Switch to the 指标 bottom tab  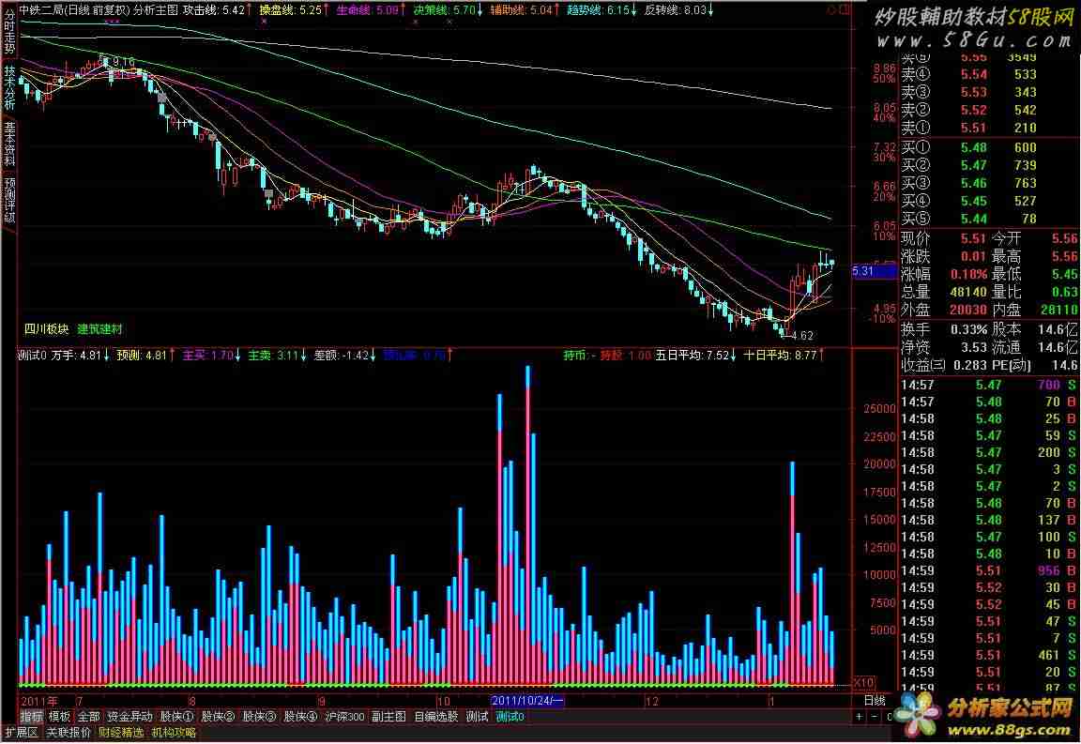(x=31, y=717)
